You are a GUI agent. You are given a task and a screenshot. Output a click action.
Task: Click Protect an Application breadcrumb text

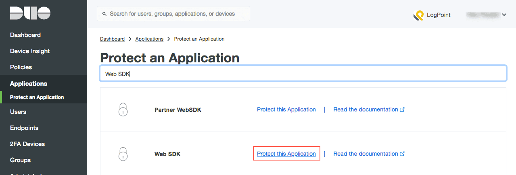tap(199, 39)
